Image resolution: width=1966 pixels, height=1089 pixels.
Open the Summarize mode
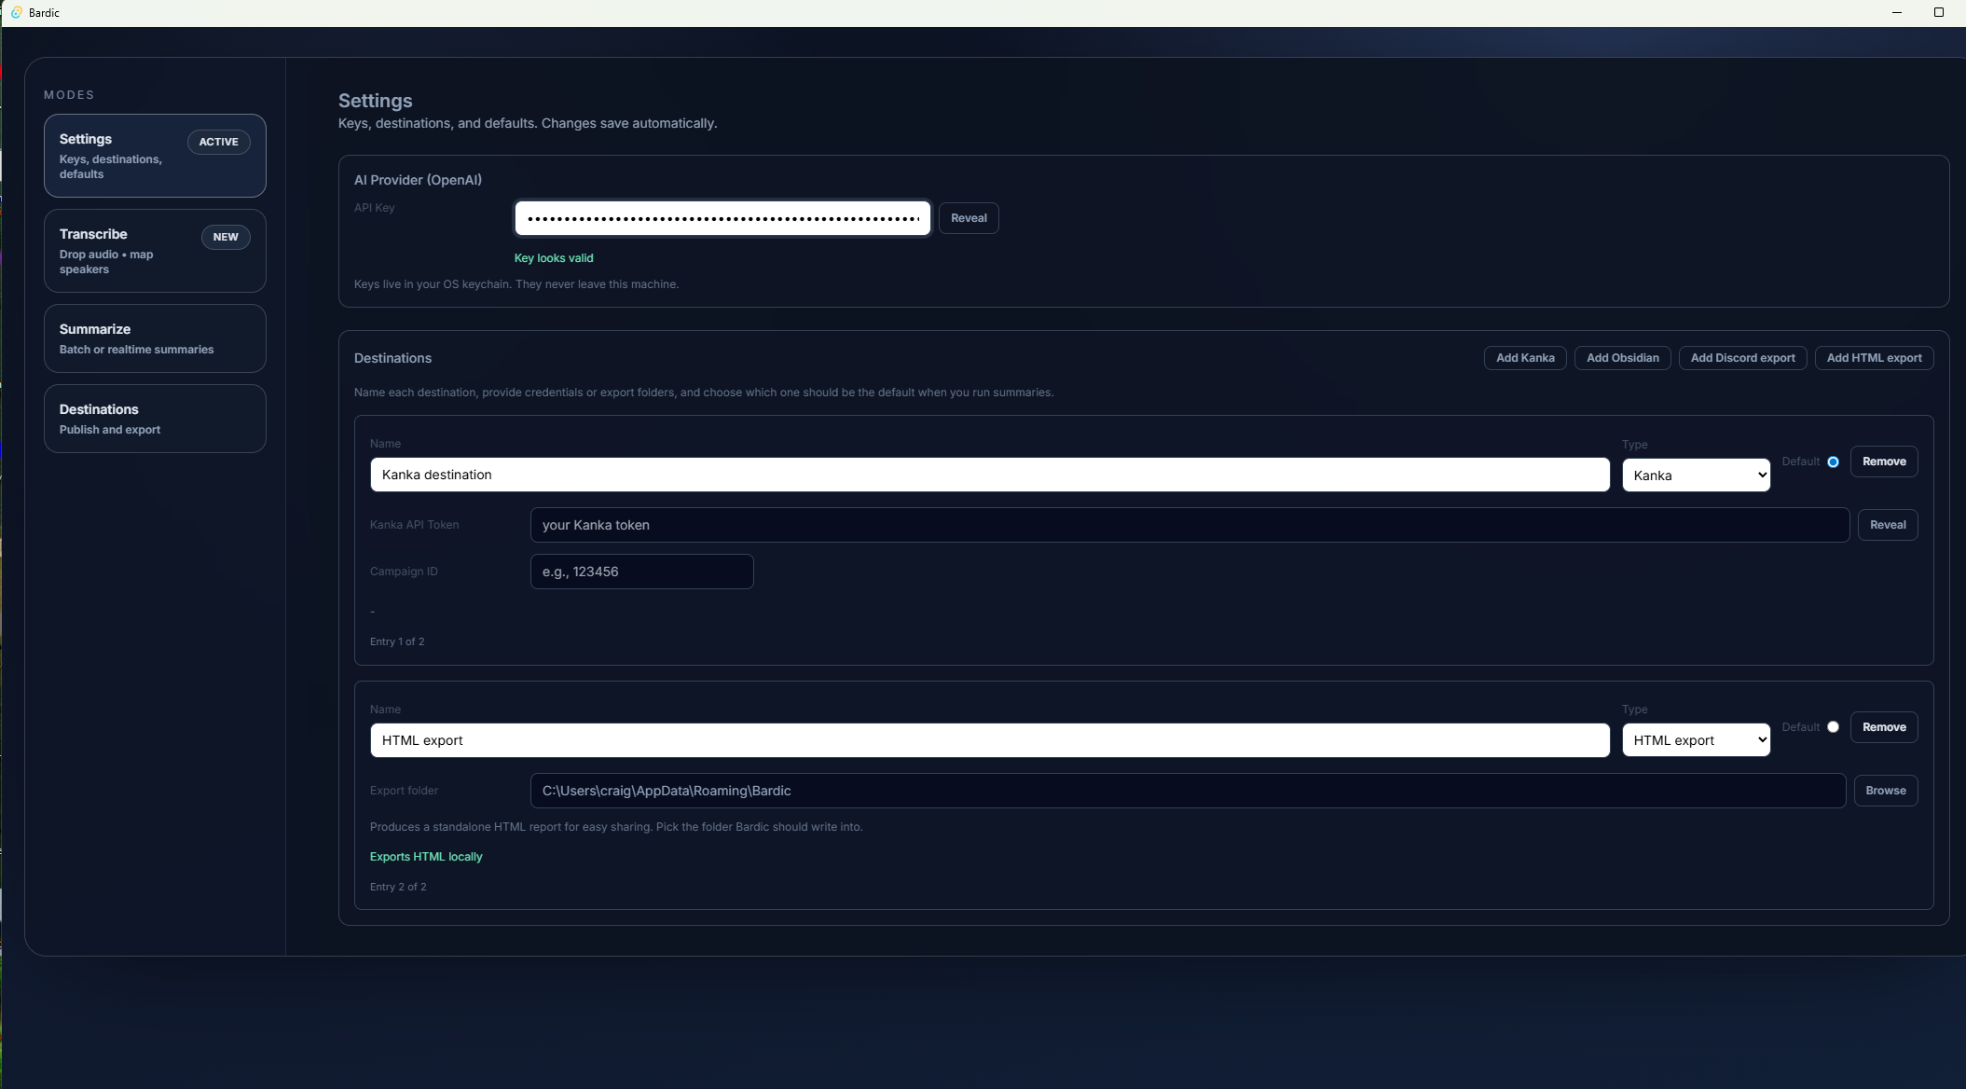coord(155,338)
